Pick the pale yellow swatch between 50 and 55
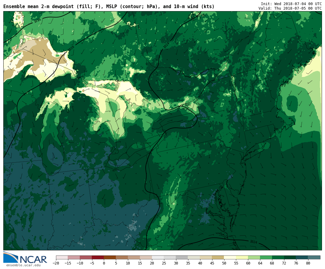Viewport: 325px width, 269px height. point(230,257)
